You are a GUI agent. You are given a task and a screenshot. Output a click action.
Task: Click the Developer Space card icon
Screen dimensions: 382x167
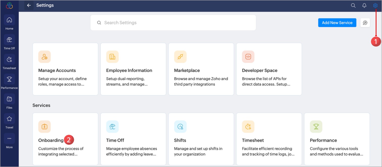click(x=248, y=57)
